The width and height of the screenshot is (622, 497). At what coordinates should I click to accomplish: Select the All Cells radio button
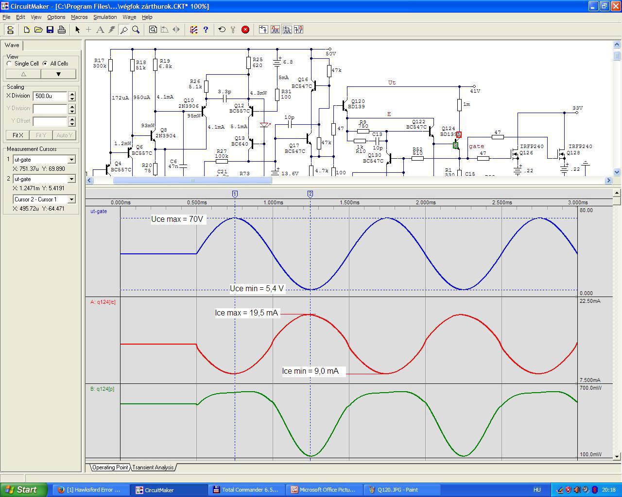point(45,64)
